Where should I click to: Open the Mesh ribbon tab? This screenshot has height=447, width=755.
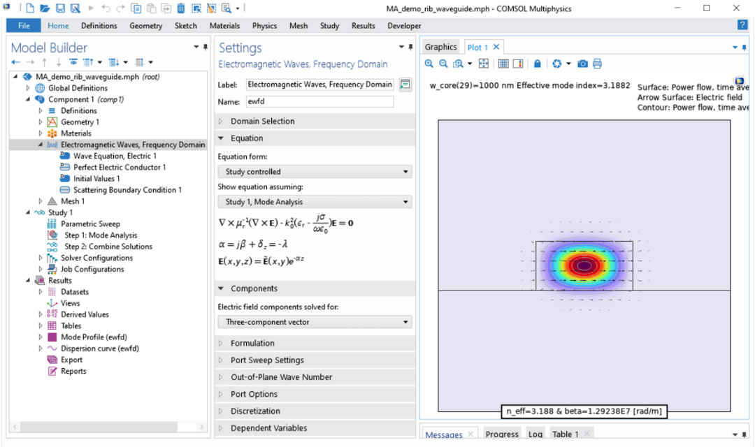(298, 26)
